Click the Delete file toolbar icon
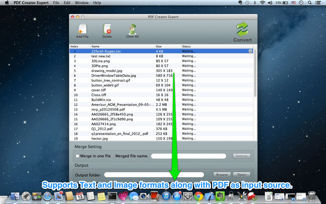The width and height of the screenshot is (326, 204). (107, 30)
